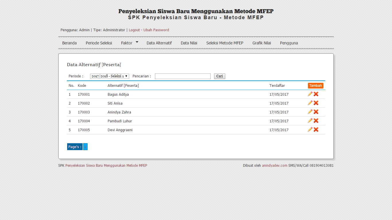The height and width of the screenshot is (220, 392).
Task: Go to Seleksi Metode MFEP menu
Action: coord(225,43)
